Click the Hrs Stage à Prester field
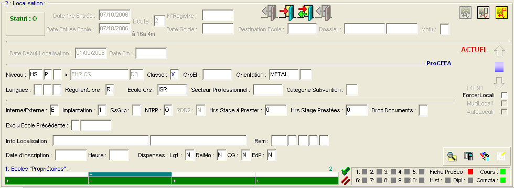This screenshot has height=188, width=514. [x=276, y=110]
